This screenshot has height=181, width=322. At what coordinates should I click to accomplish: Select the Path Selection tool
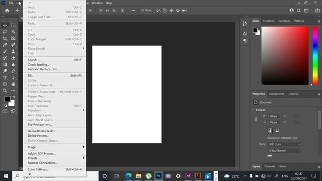click(x=13, y=77)
